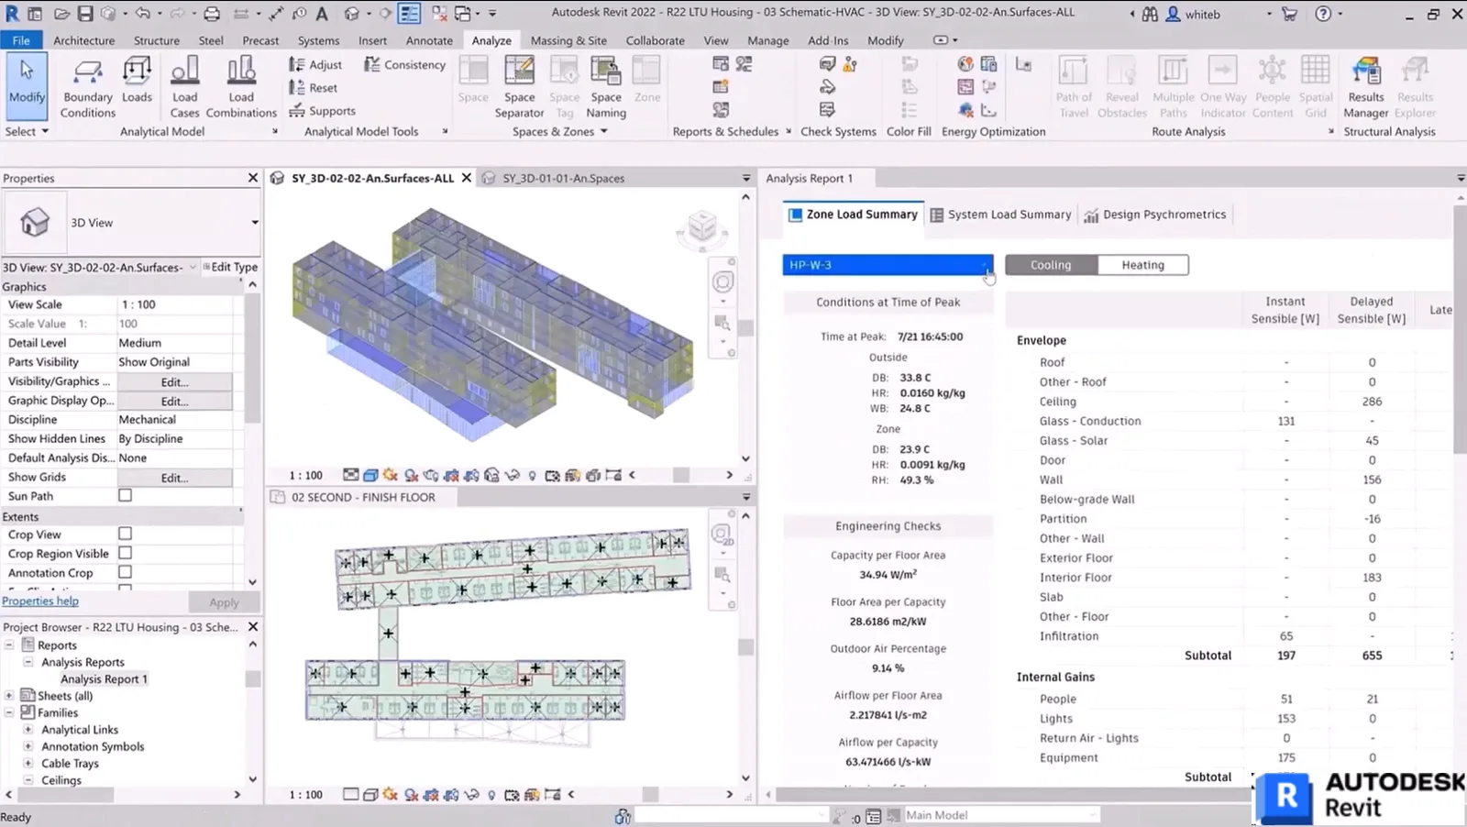Click the Print icon in quick access toolbar
1467x827 pixels.
212,14
